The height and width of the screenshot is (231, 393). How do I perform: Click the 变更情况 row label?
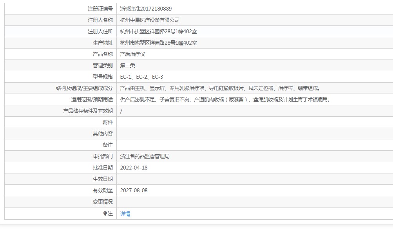tap(102, 202)
